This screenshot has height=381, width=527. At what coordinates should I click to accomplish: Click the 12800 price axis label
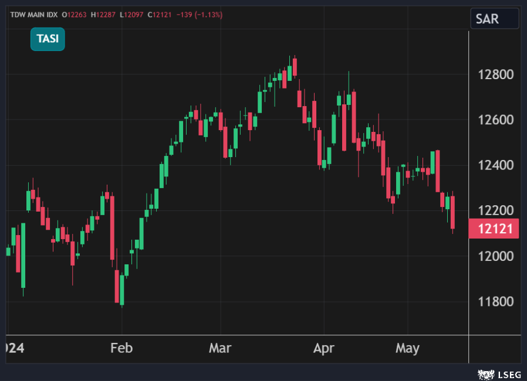[496, 74]
